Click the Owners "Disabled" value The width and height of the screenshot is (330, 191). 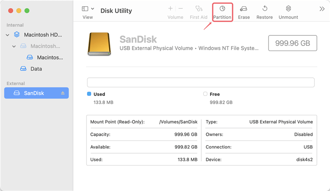point(303,134)
